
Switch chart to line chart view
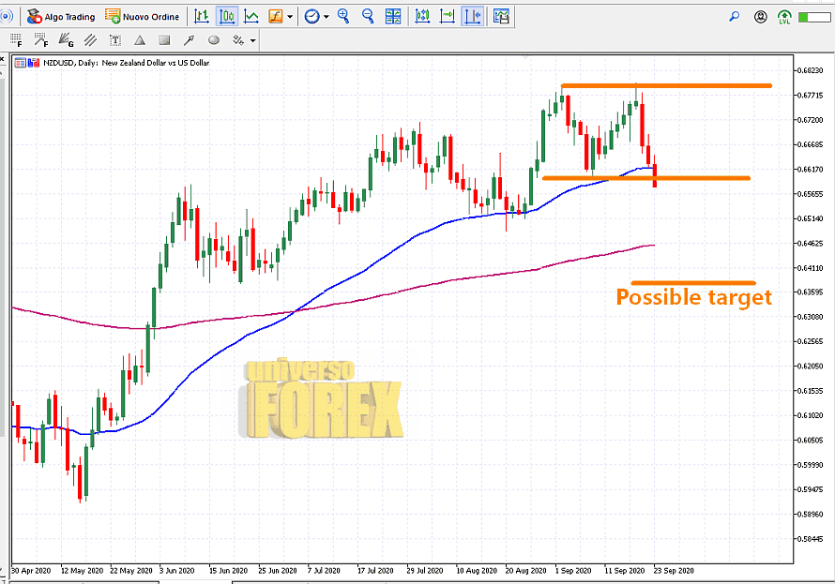[x=251, y=17]
